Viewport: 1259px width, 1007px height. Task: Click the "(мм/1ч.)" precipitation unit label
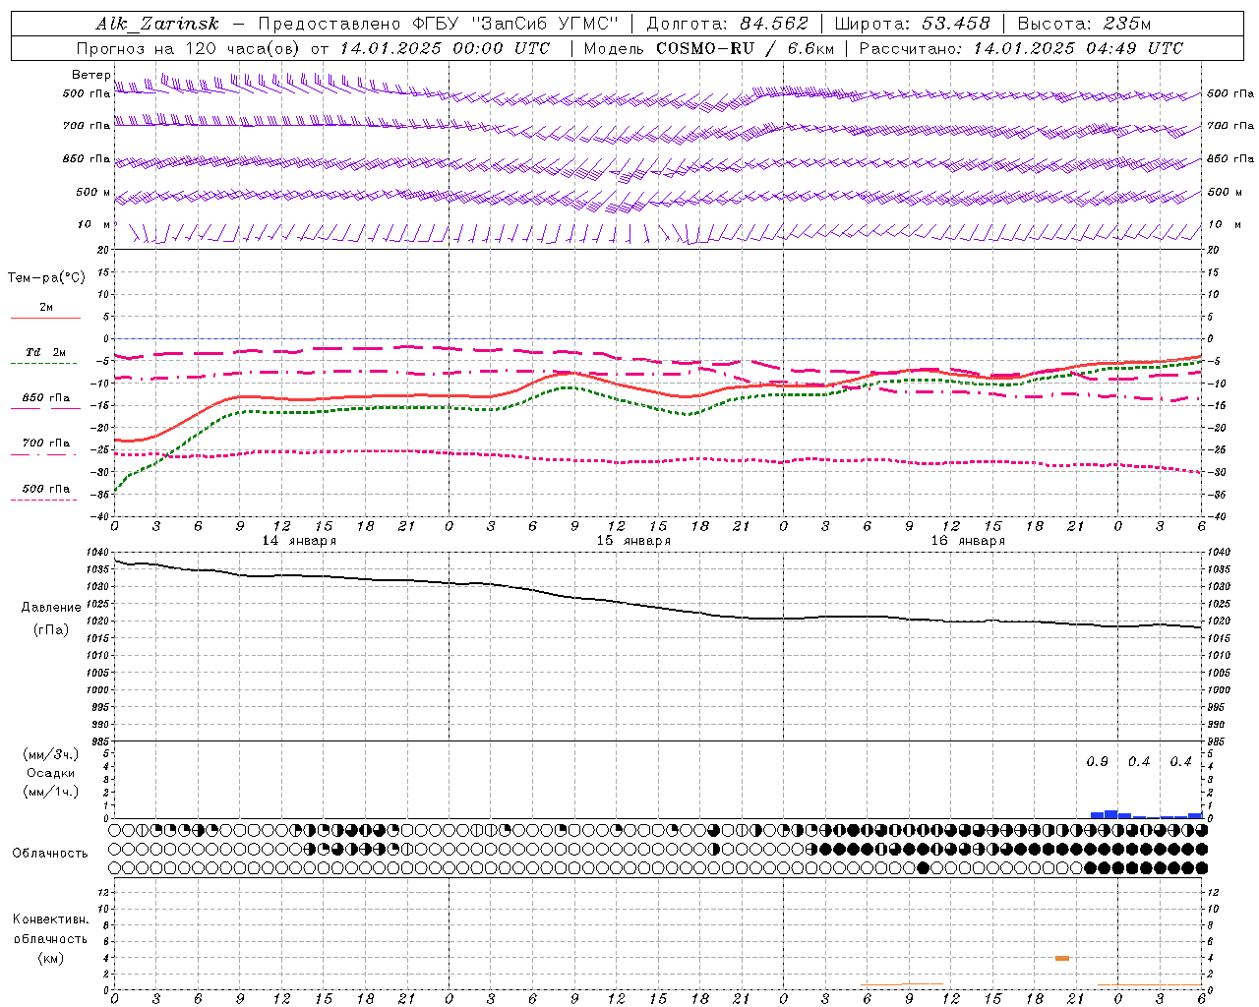(x=51, y=793)
